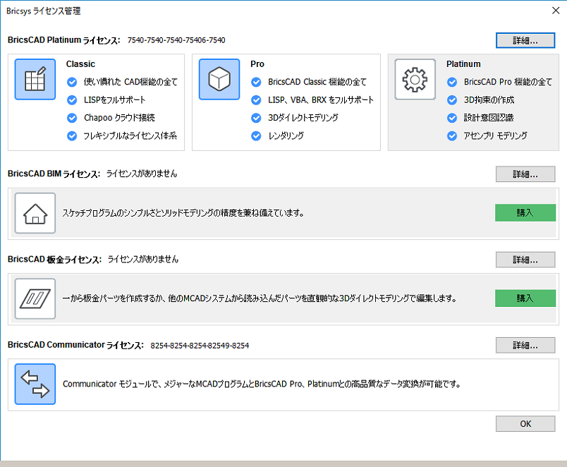
Task: Open 詳細 for the Communicator license
Action: [x=525, y=345]
